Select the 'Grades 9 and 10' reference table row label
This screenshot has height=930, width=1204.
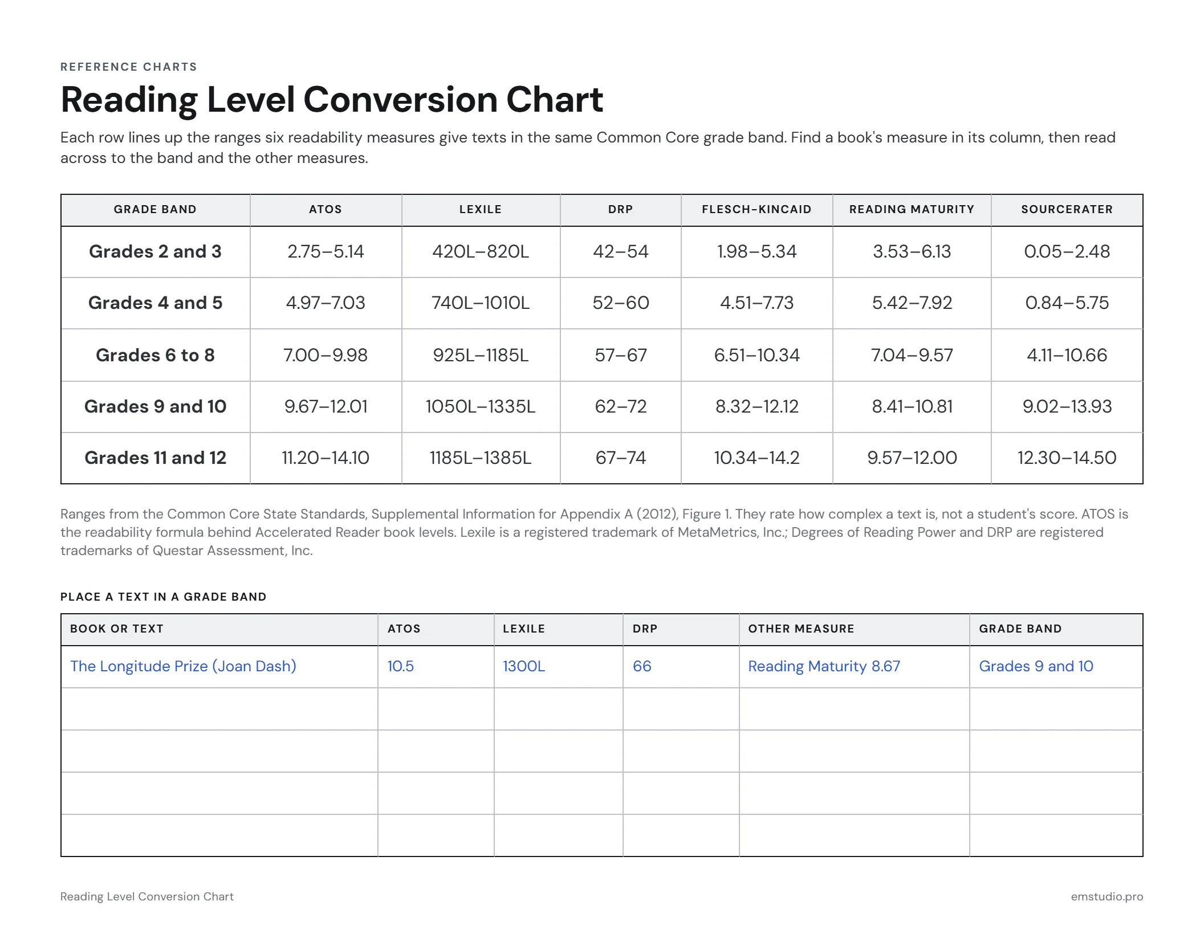(x=155, y=406)
